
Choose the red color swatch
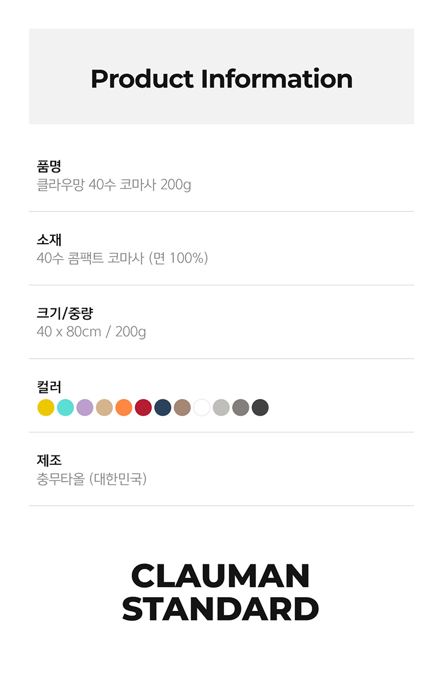coord(143,407)
